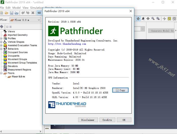Viewport: 177px width, 134px height.
Task: Select the Behaviors tree item
Action: (13, 49)
